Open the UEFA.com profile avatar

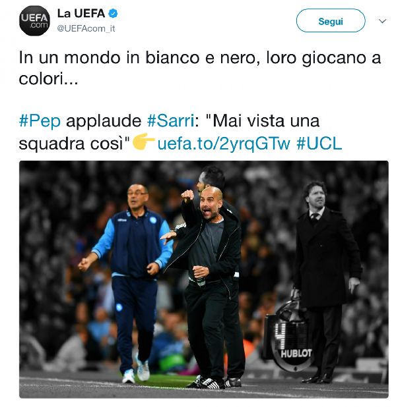coord(34,21)
